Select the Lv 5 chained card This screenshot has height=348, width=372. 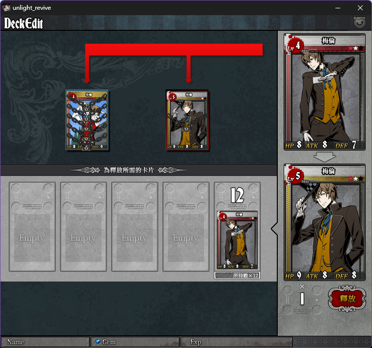coord(187,120)
